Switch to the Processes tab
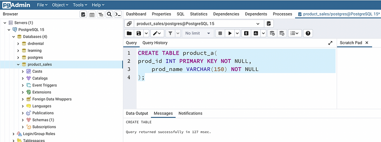Screen dimensions: 381x142 click(x=282, y=14)
